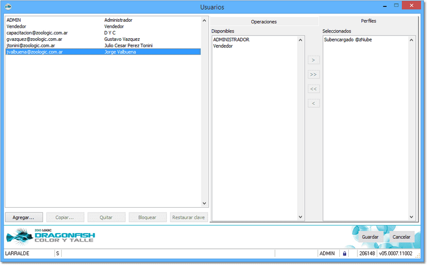Image resolution: width=427 pixels, height=265 pixels.
Task: Select user gvazquez@zoologic.com.ar
Action: point(103,39)
